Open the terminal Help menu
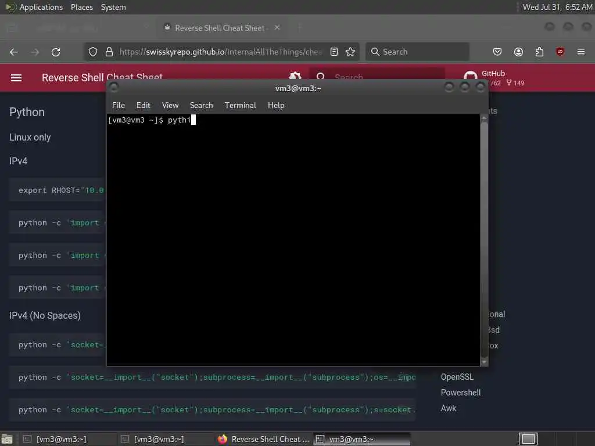The image size is (595, 446). [x=276, y=106]
